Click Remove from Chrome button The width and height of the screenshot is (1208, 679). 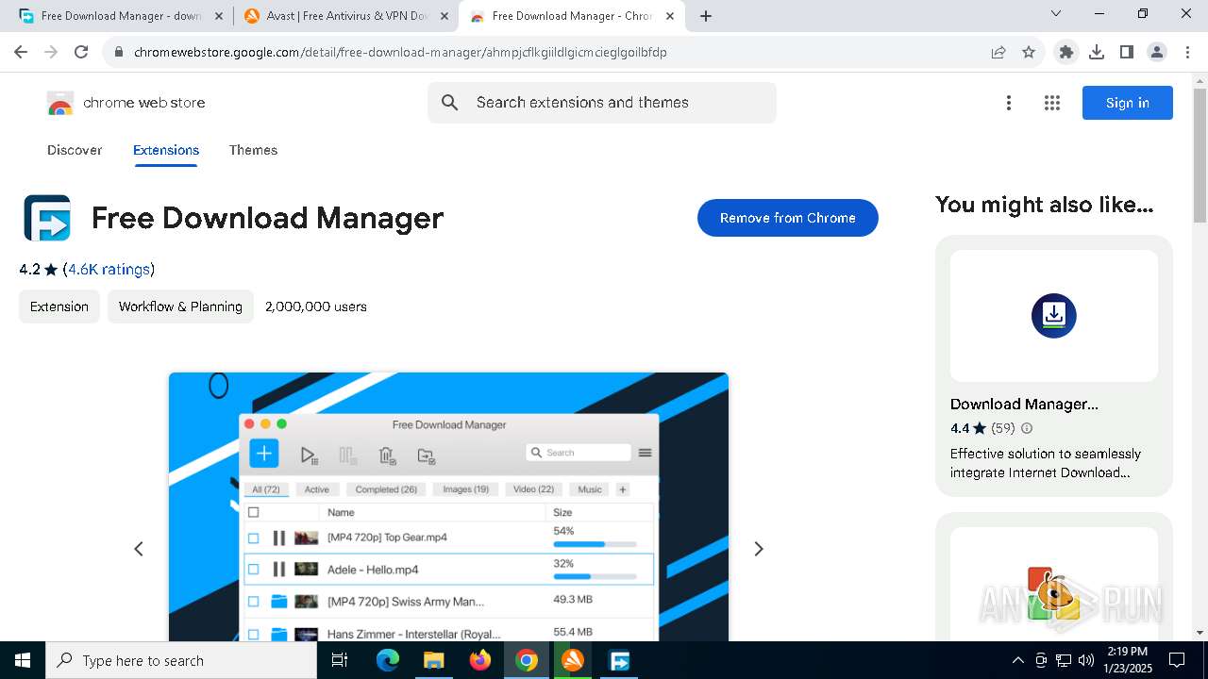click(788, 218)
